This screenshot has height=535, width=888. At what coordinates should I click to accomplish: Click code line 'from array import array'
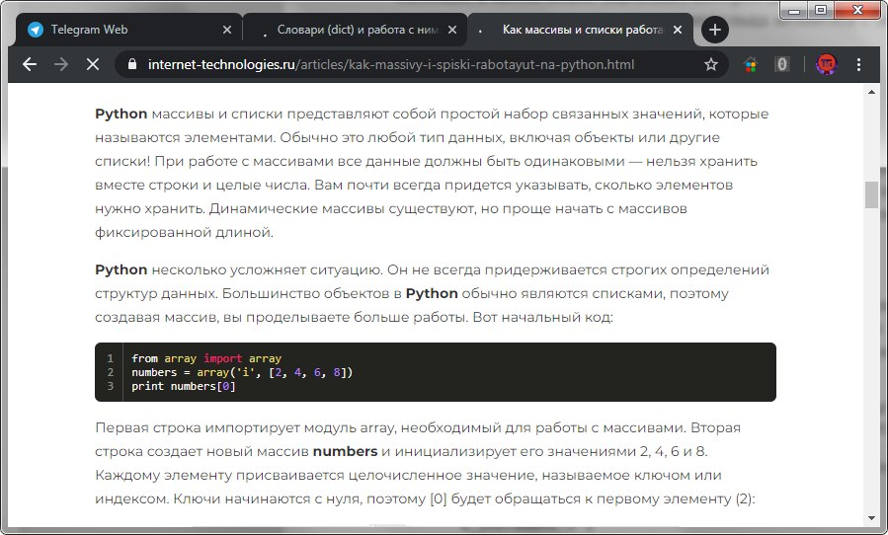[x=206, y=358]
